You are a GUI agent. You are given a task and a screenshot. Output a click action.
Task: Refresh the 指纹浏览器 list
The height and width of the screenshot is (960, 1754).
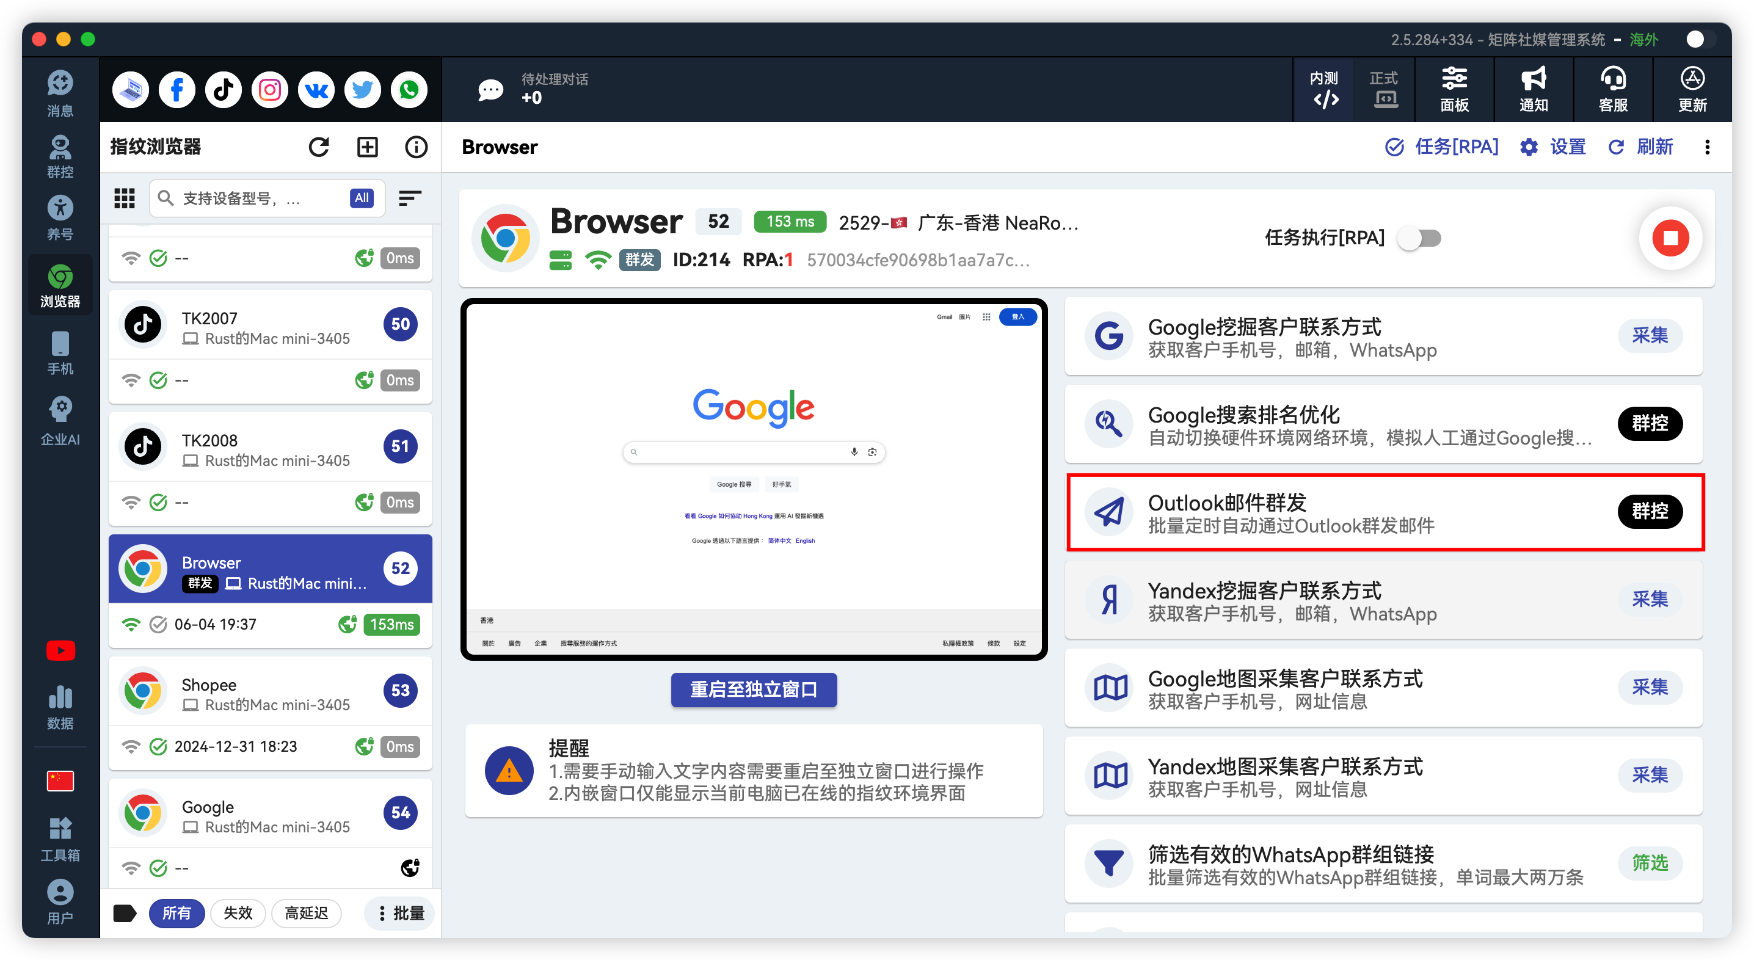[319, 147]
